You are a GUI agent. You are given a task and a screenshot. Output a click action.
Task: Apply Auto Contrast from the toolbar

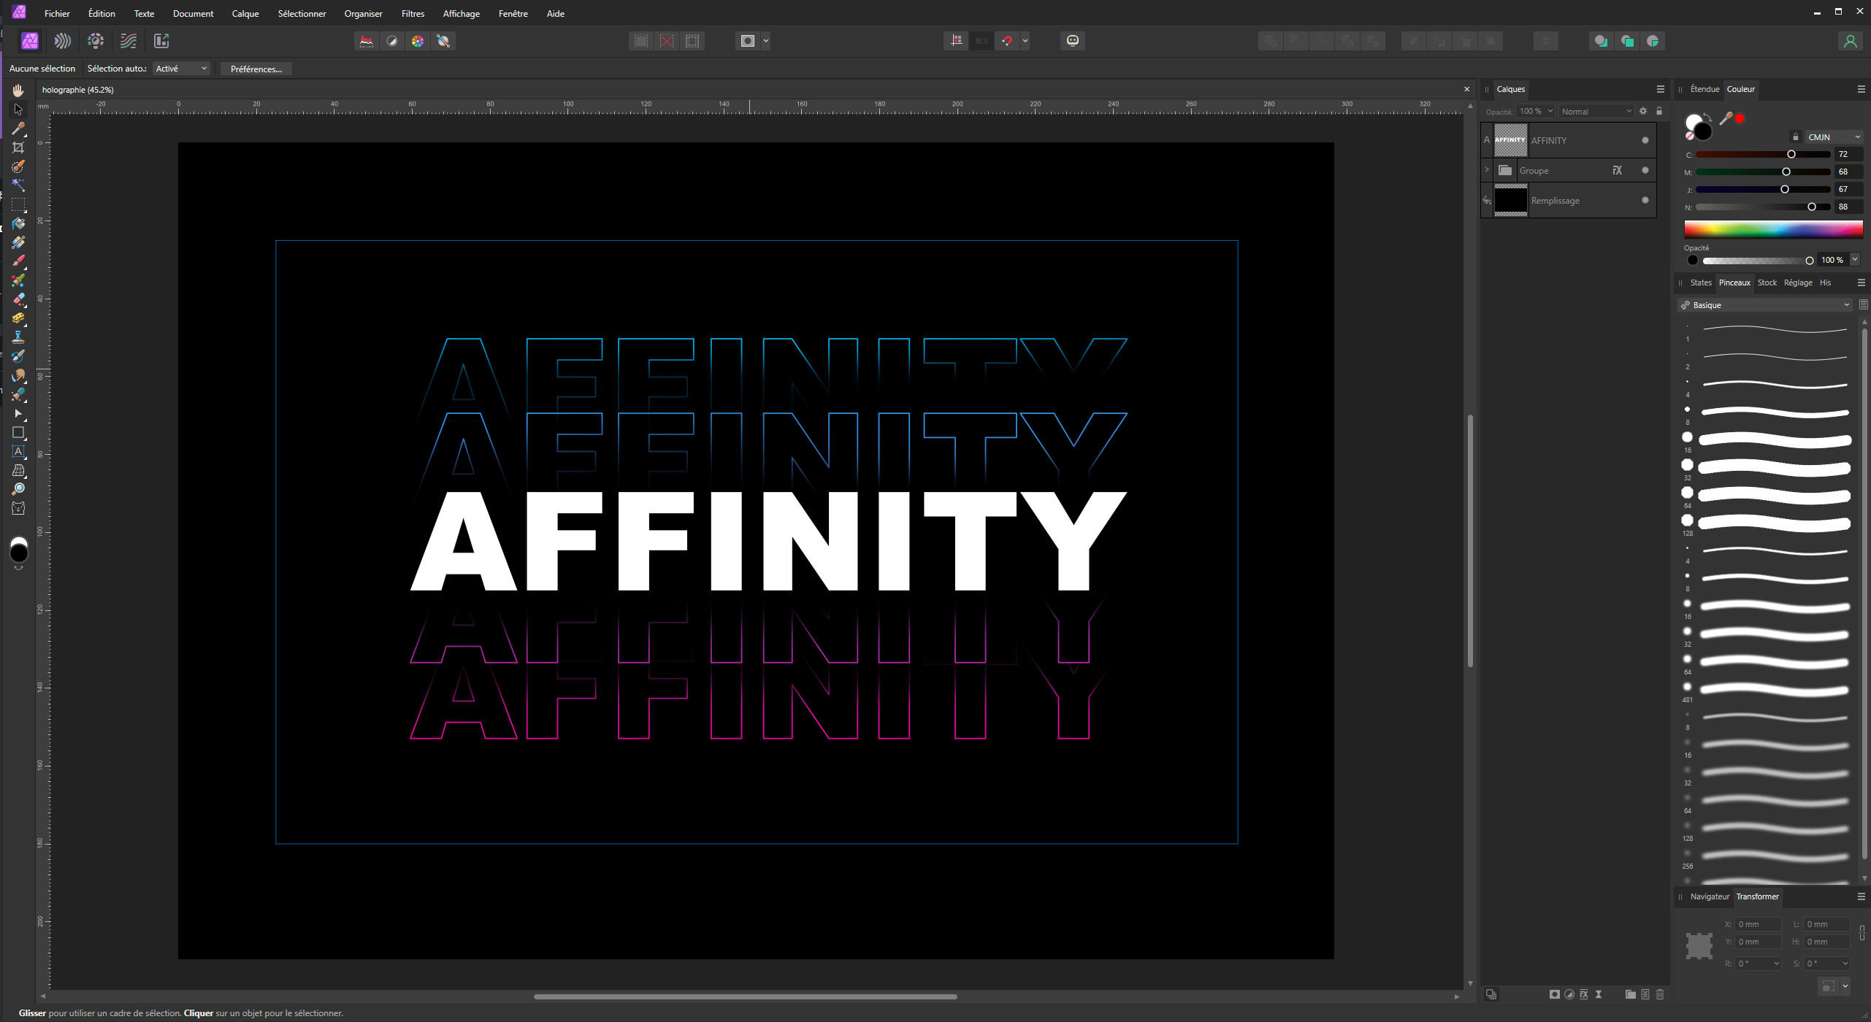(392, 41)
